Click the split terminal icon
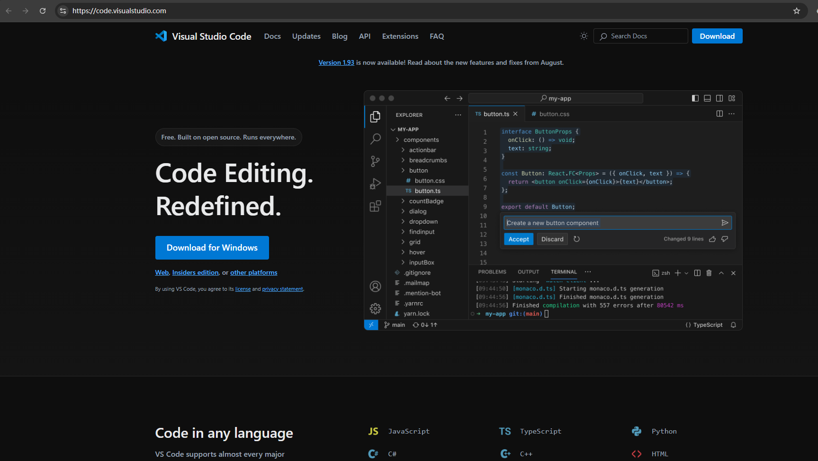 (x=697, y=273)
